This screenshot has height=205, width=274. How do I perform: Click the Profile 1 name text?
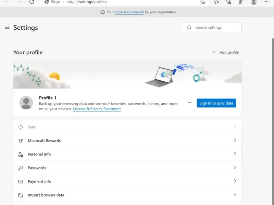(48, 98)
